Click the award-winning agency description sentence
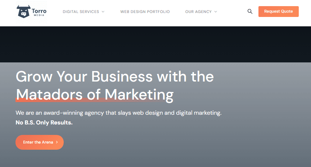This screenshot has width=311, height=167. [x=118, y=113]
